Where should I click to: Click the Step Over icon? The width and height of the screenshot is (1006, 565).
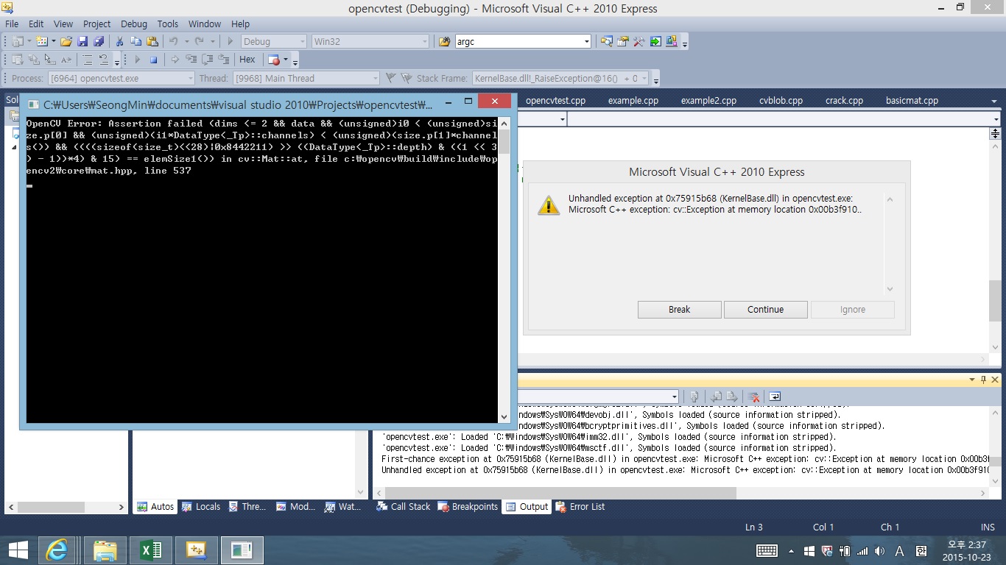coord(207,60)
